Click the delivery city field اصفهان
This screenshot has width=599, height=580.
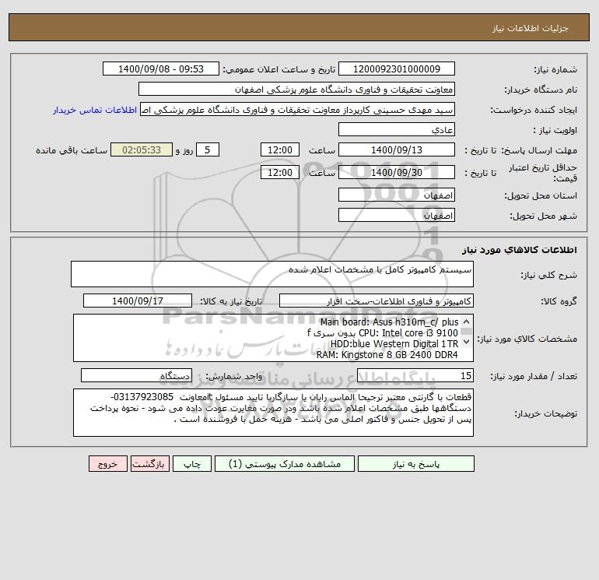click(397, 215)
